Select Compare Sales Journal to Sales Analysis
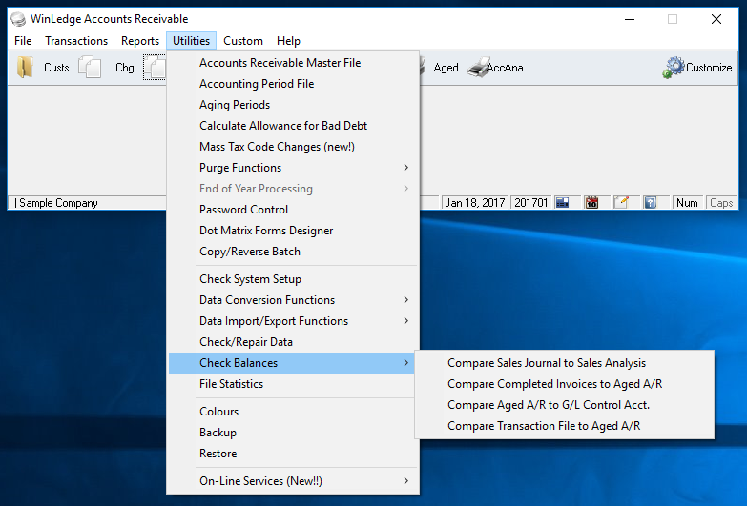The height and width of the screenshot is (506, 747). (547, 363)
